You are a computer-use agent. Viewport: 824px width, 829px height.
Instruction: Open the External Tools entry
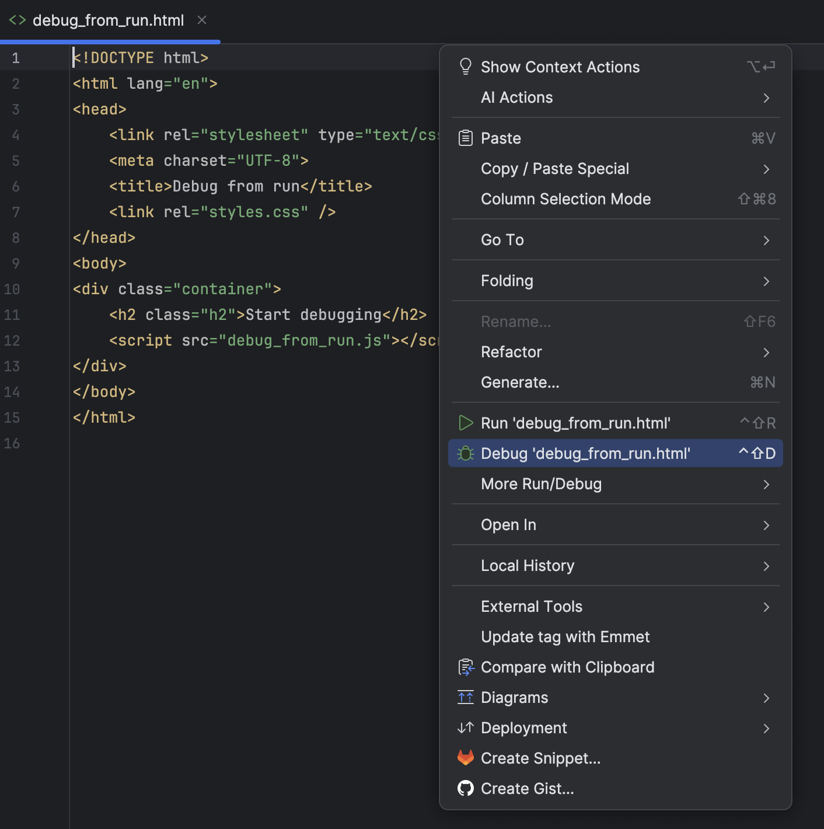click(x=615, y=607)
